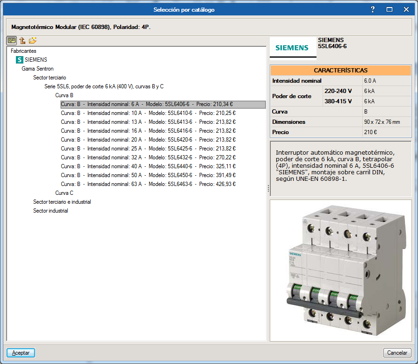The height and width of the screenshot is (364, 418).
Task: Maximize the Selección por catálogo dialog
Action: point(389,10)
